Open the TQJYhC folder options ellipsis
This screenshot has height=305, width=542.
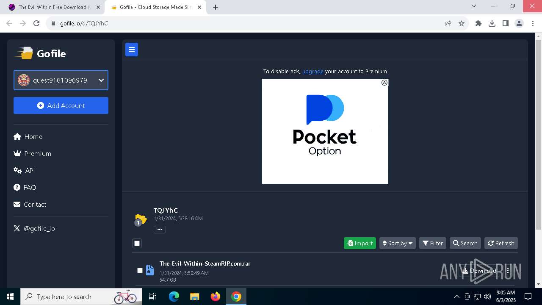[x=160, y=229]
